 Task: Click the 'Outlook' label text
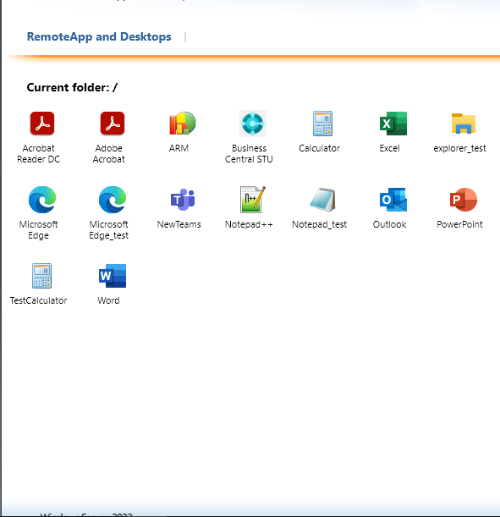click(389, 224)
